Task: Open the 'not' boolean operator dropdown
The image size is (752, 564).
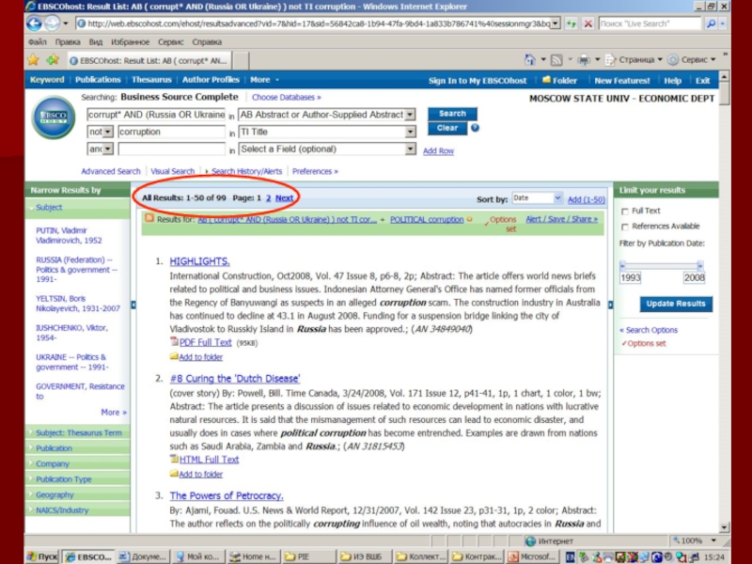Action: 108,132
